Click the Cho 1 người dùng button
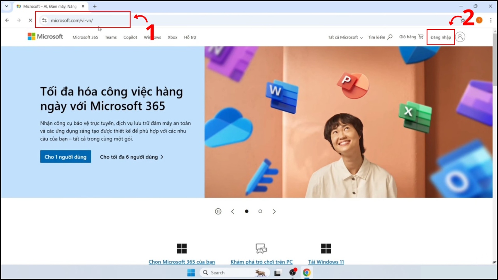This screenshot has width=498, height=280. pyautogui.click(x=65, y=156)
